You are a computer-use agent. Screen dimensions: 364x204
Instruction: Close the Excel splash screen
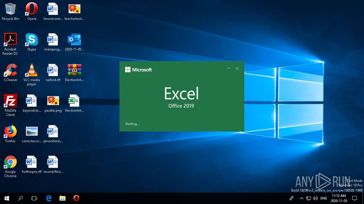(237, 68)
